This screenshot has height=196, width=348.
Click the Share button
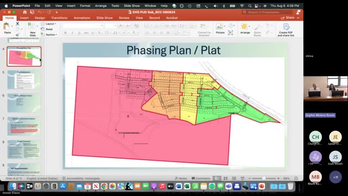[x=288, y=18]
